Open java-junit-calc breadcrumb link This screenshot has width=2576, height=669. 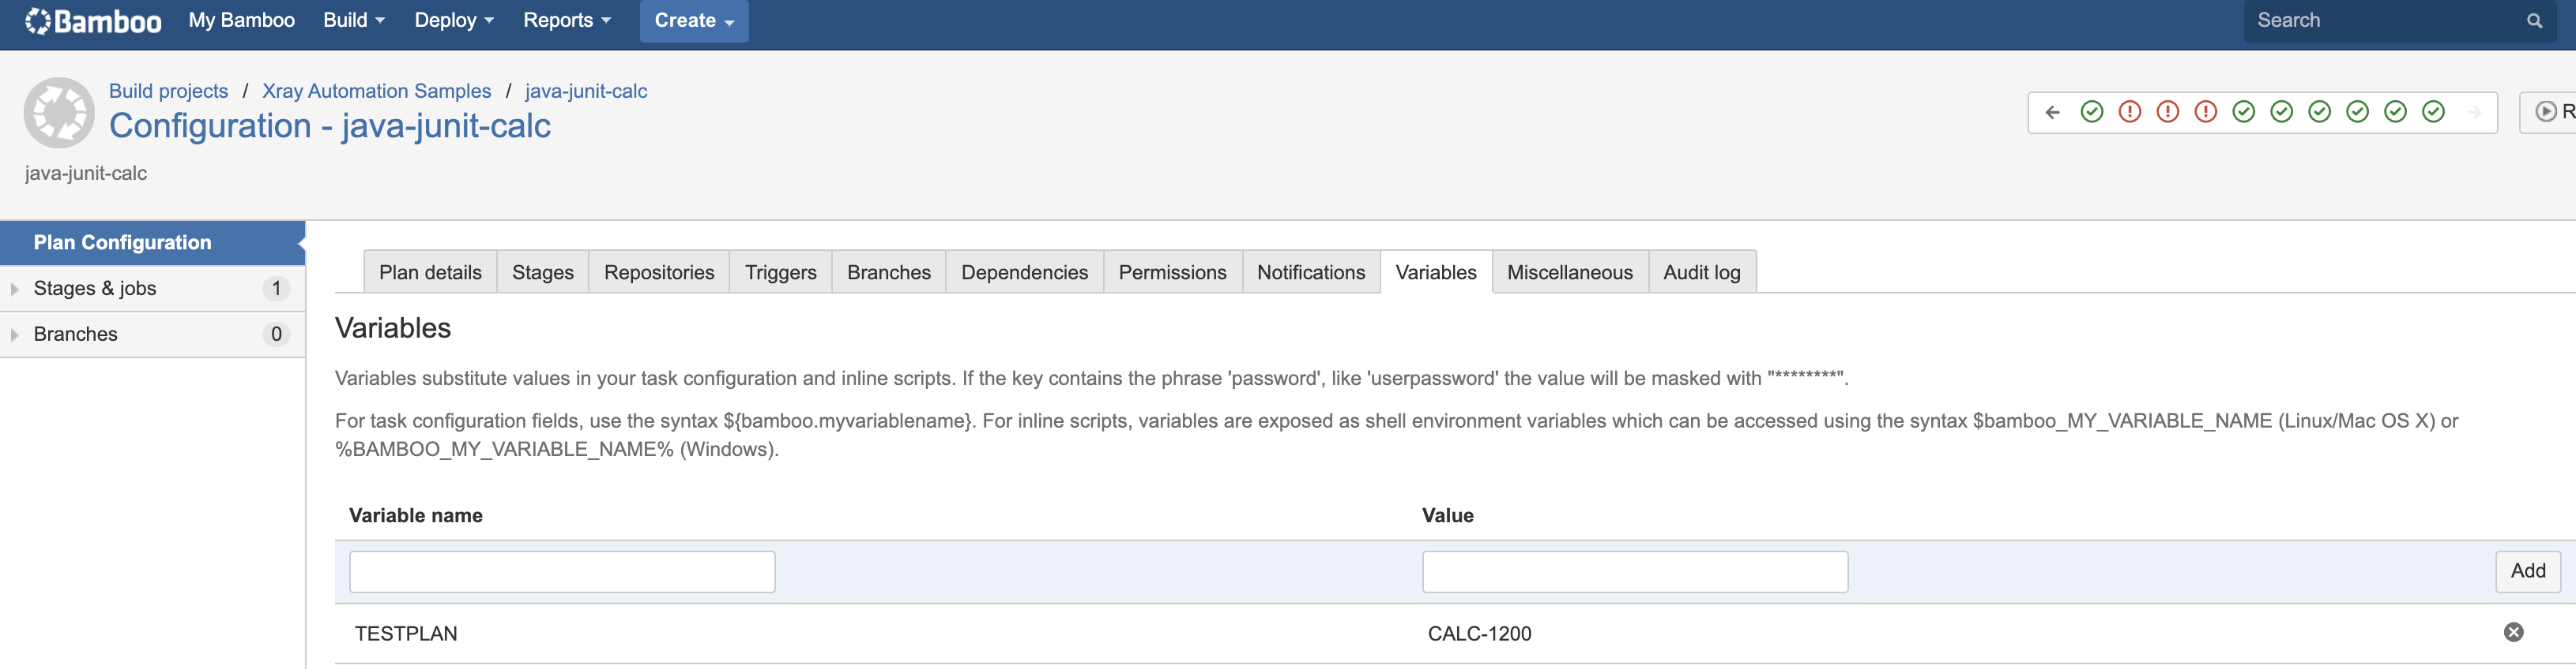coord(586,91)
